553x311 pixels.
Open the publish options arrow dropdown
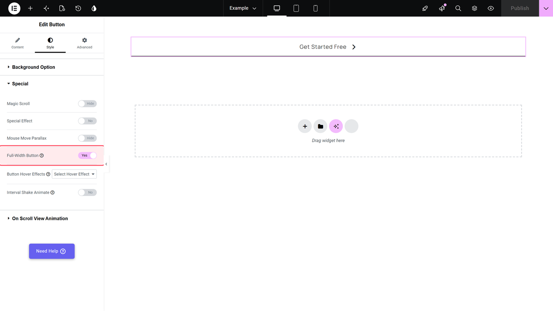546,8
